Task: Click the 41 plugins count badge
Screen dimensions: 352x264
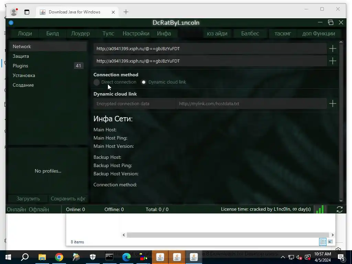Action: pyautogui.click(x=78, y=66)
